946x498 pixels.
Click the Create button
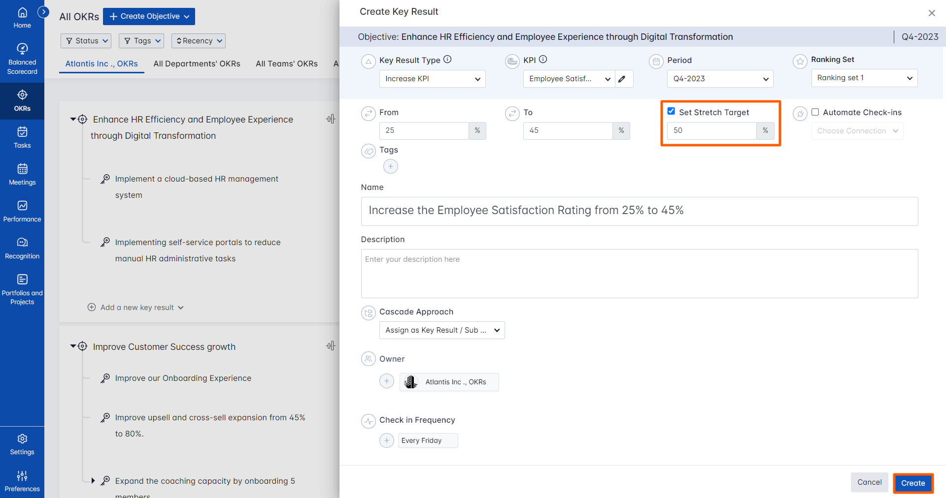(912, 483)
